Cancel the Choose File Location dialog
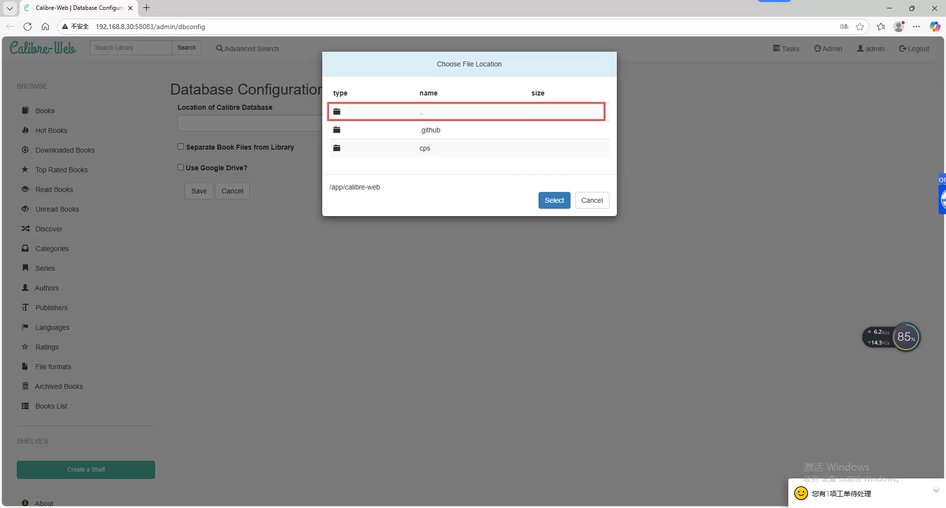Image resolution: width=946 pixels, height=508 pixels. [592, 200]
